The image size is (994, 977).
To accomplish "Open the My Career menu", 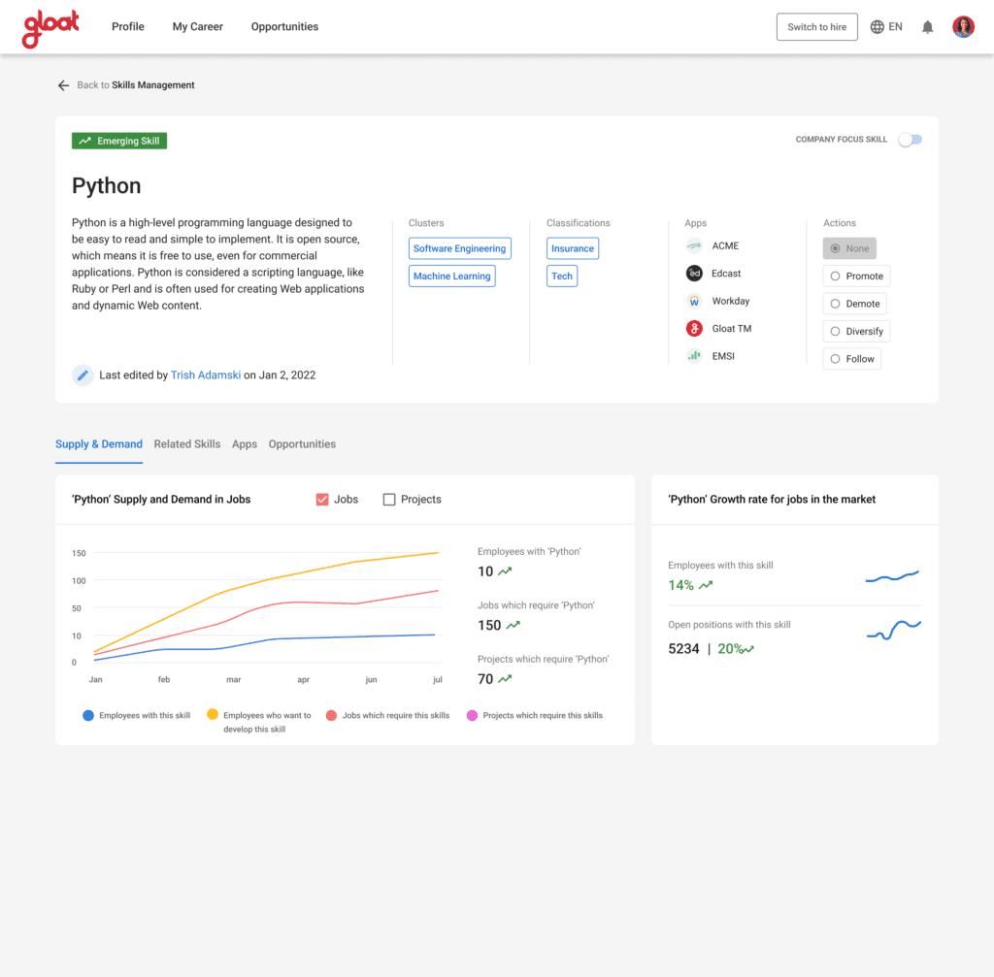I will coord(198,26).
